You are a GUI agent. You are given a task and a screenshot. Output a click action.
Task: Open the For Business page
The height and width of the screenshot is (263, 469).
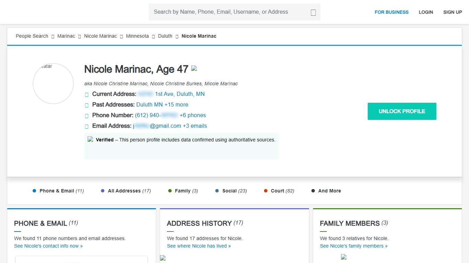click(x=391, y=12)
